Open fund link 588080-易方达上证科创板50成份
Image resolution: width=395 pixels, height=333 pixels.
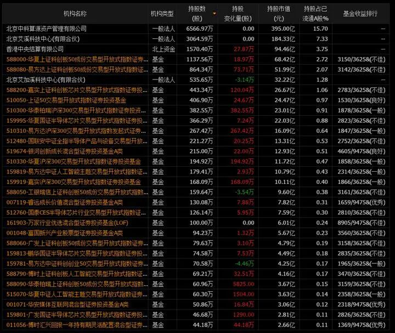click(x=77, y=70)
